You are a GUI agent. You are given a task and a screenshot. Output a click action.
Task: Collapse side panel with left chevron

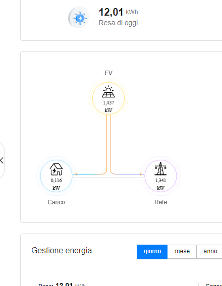point(2,160)
